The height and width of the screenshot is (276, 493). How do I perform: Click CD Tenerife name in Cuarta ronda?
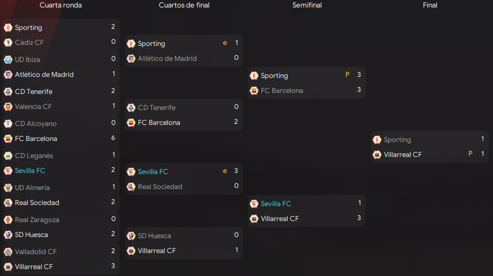(x=34, y=91)
